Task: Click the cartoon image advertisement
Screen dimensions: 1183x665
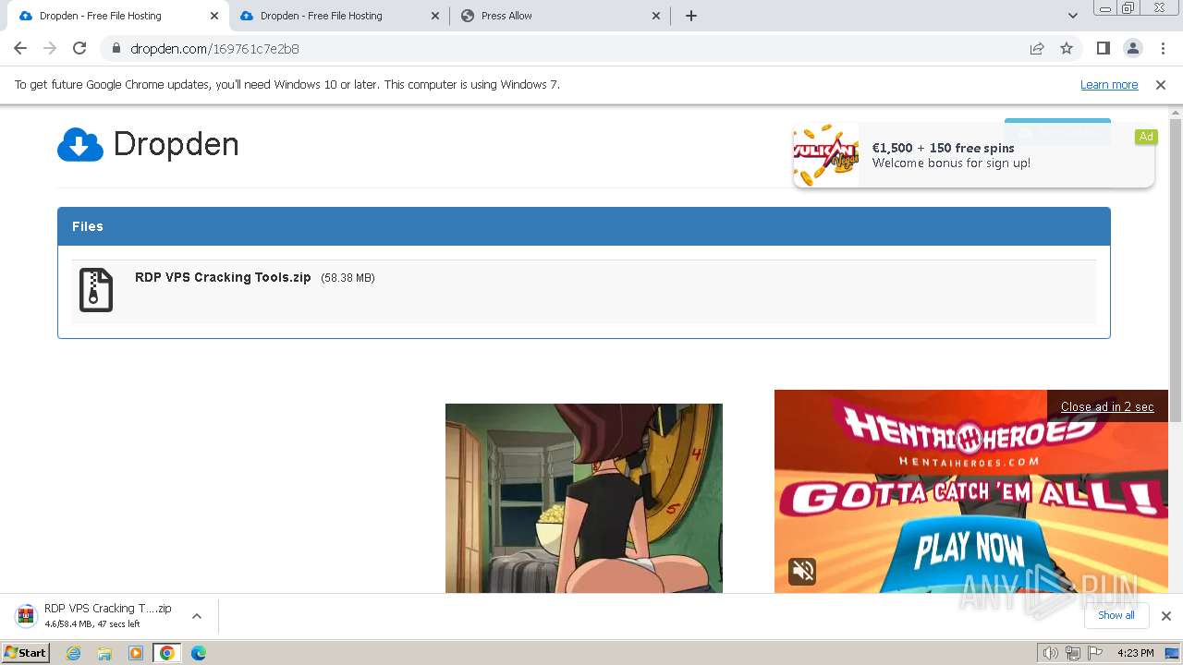Action: click(584, 498)
